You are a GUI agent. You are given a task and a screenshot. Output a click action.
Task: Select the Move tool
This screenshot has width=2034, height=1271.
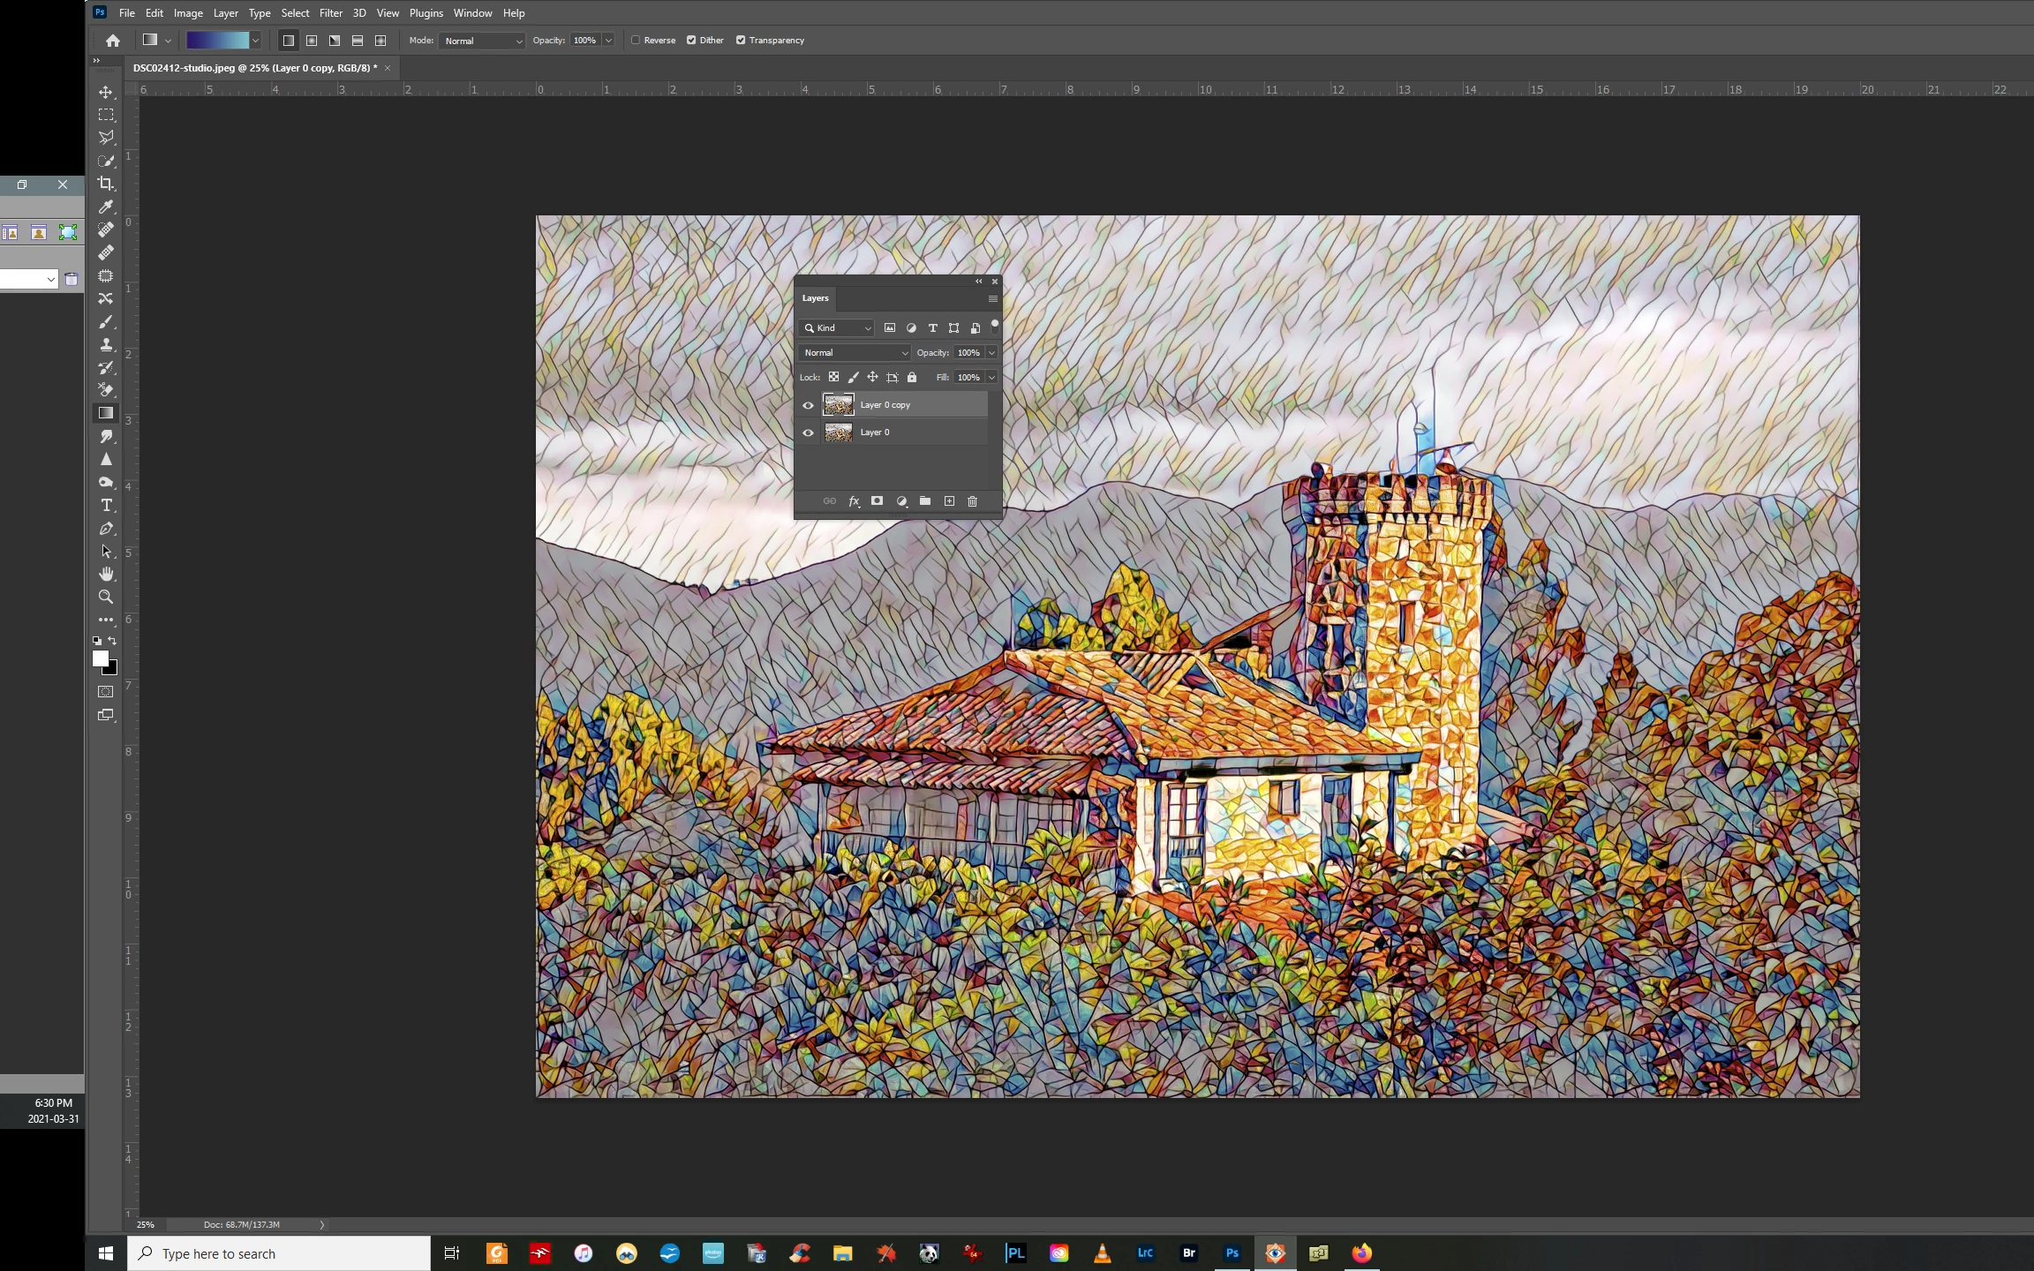pyautogui.click(x=106, y=92)
